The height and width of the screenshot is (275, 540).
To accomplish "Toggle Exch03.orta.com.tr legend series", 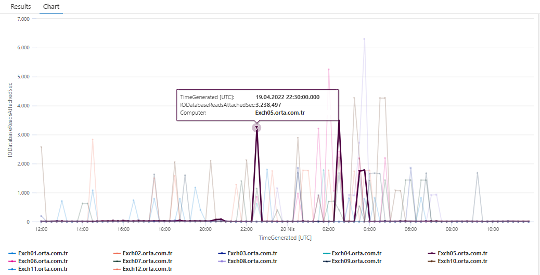I will coord(248,254).
